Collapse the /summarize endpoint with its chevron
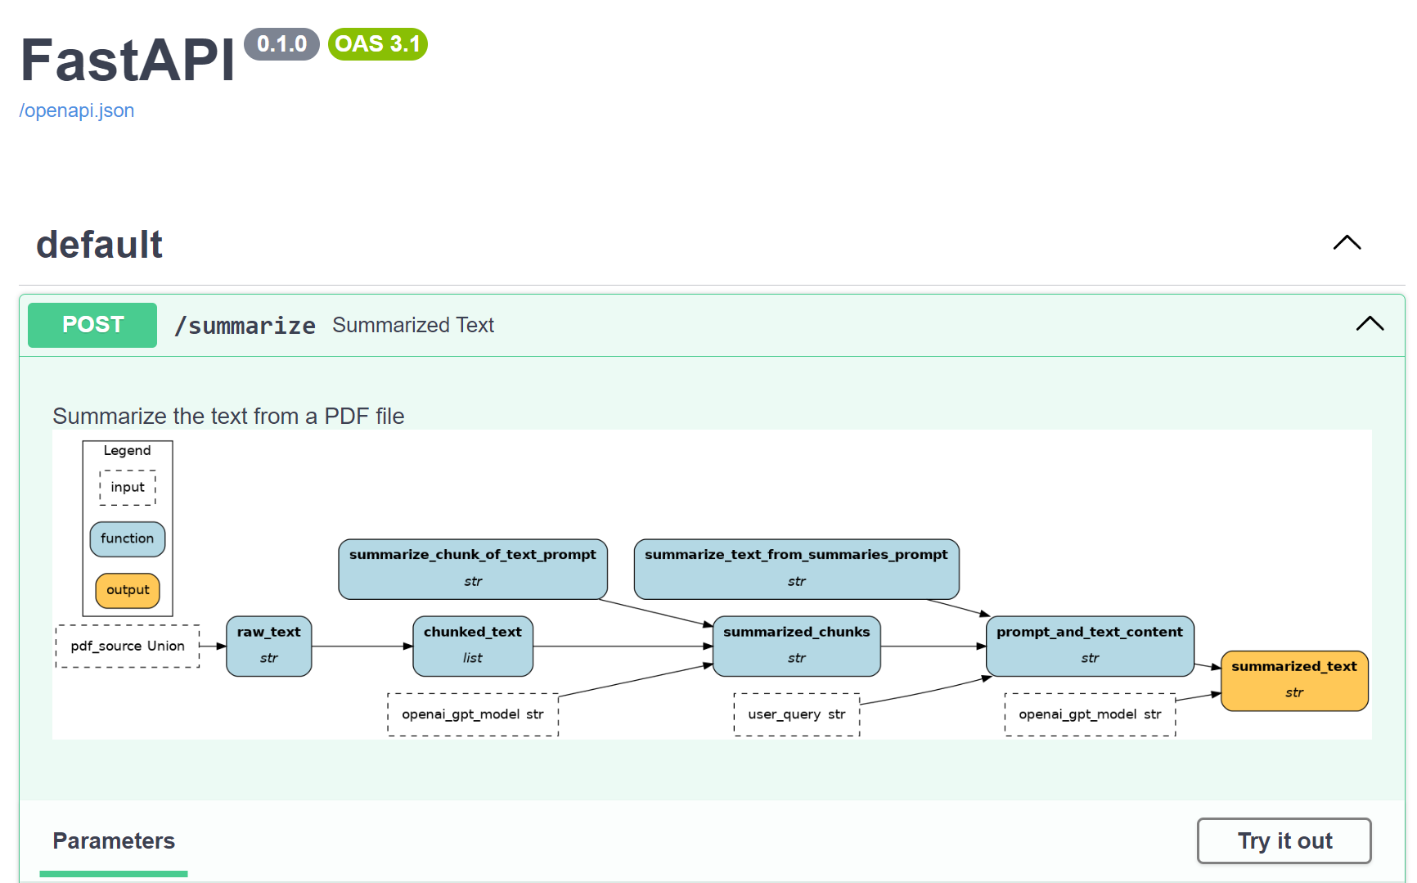 pos(1370,324)
